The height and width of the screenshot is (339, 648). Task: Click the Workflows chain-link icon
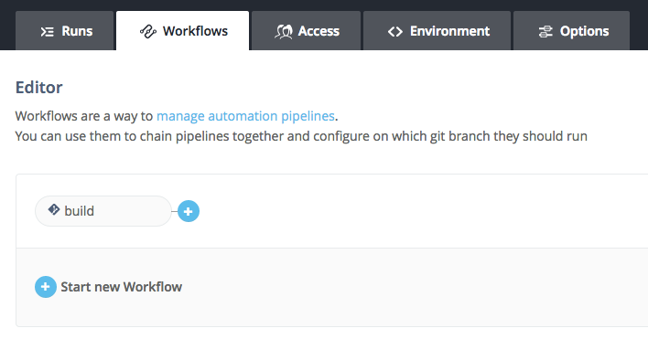pos(148,31)
